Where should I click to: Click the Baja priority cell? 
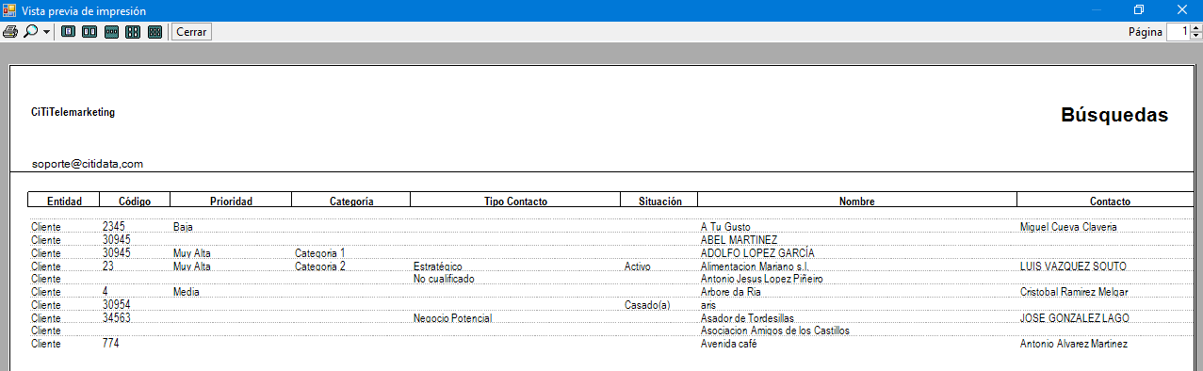(x=183, y=227)
